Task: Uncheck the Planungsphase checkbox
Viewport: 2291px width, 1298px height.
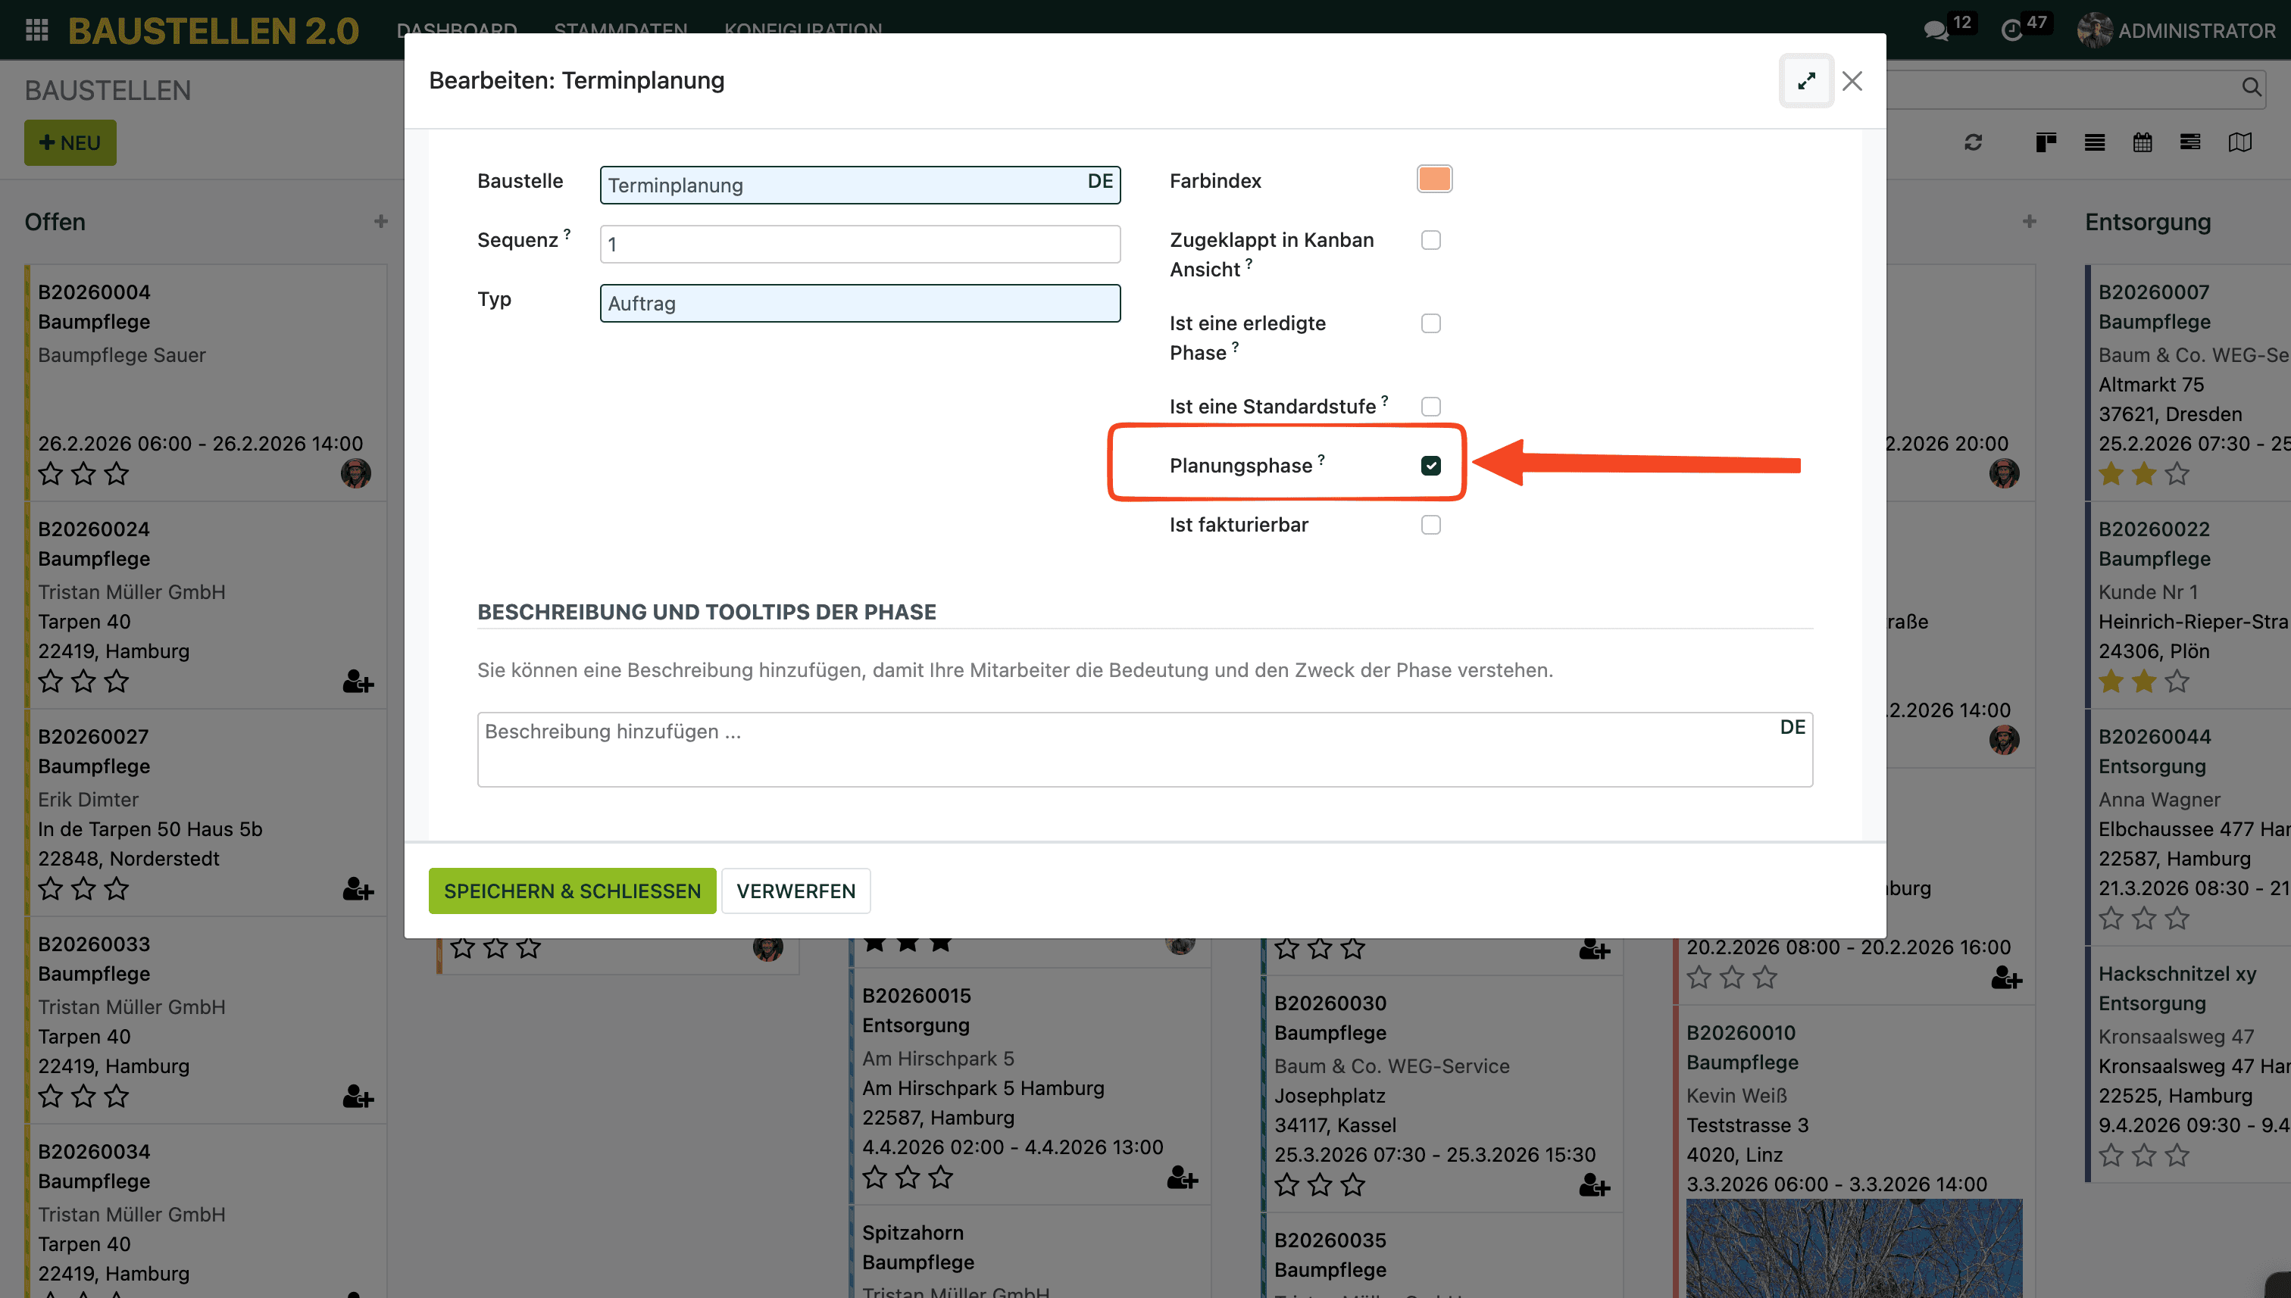Action: tap(1430, 465)
